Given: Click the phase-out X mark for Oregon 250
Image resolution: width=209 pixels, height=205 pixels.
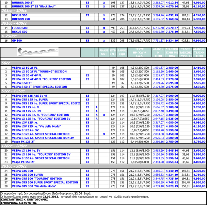Looking at the screenshot, I should [x=104, y=19].
